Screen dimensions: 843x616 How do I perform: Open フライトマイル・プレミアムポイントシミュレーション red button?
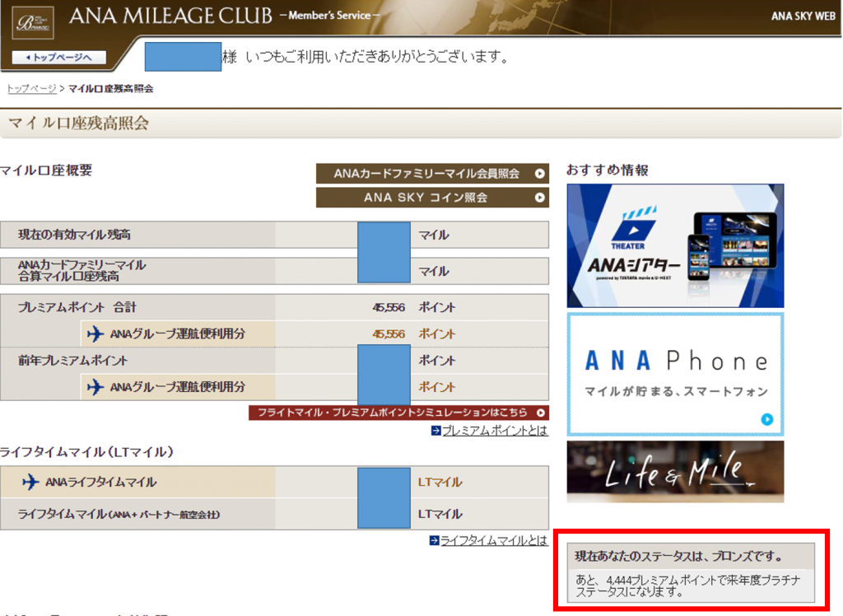coord(398,413)
